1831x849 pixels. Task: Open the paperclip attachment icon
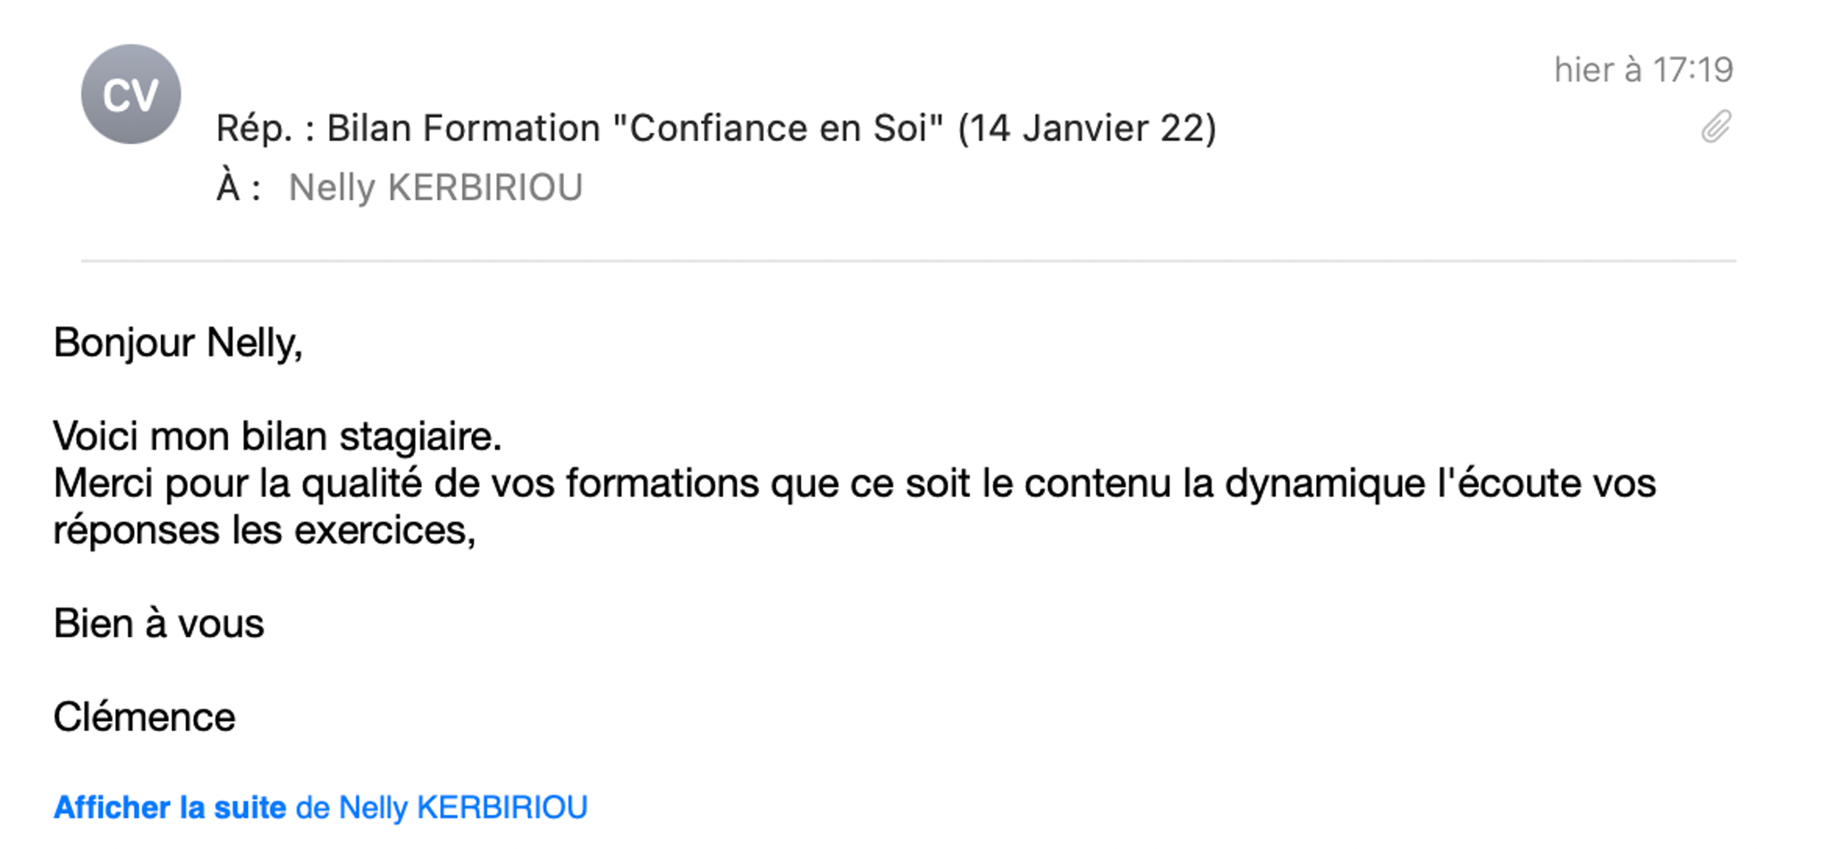pyautogui.click(x=1716, y=127)
